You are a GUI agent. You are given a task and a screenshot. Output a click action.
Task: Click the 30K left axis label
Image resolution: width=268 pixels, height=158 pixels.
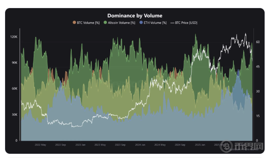[x=15, y=114]
